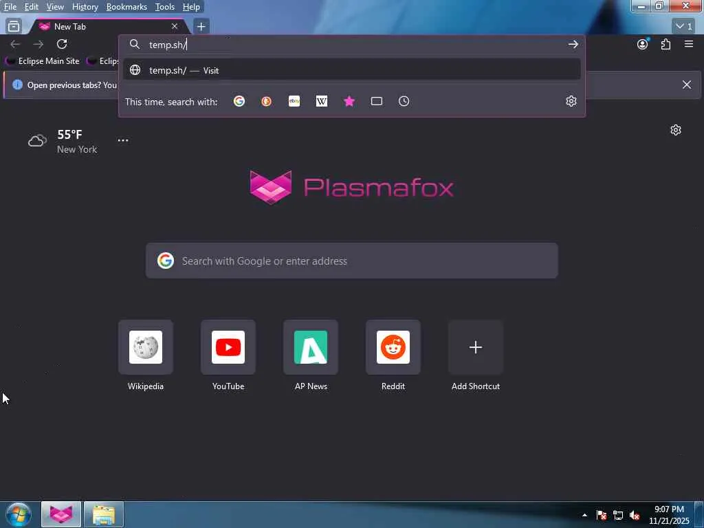Show hidden system tray icons arrow
The image size is (704, 528).
pyautogui.click(x=584, y=515)
